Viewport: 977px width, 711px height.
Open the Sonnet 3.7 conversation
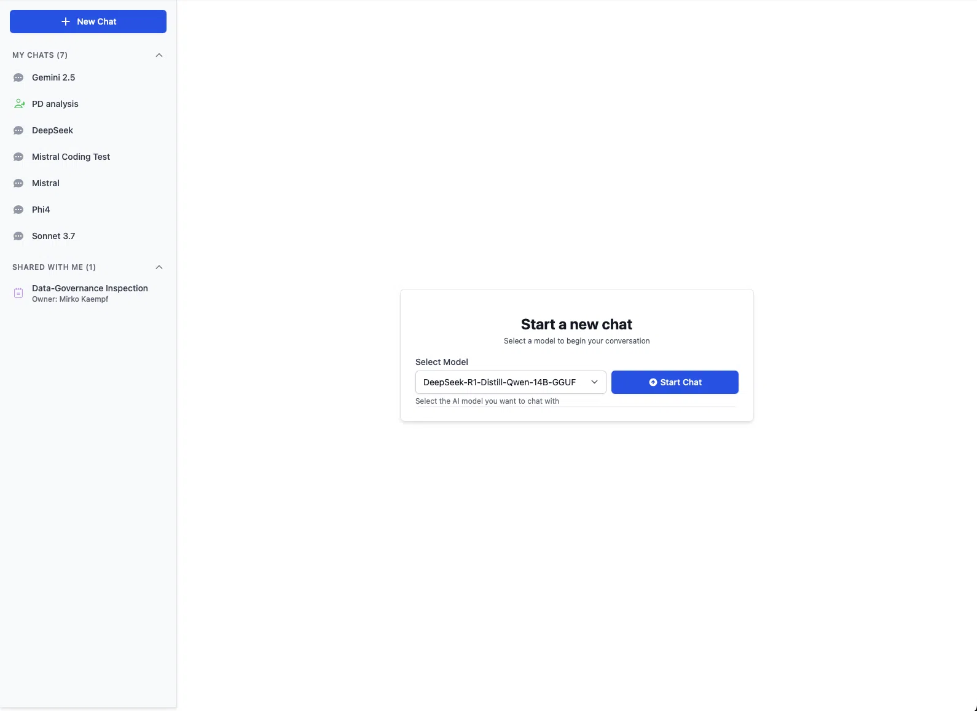tap(53, 236)
